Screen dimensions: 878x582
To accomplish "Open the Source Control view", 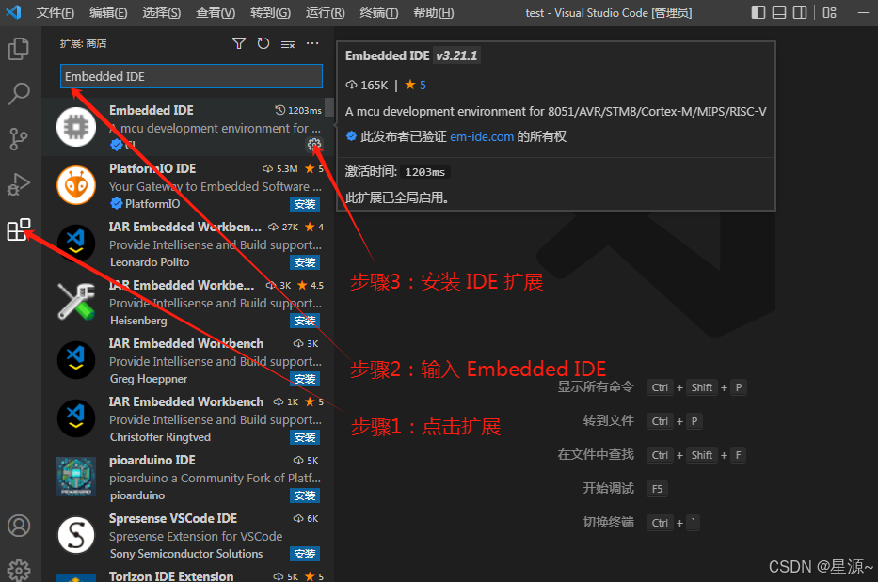I will (19, 139).
